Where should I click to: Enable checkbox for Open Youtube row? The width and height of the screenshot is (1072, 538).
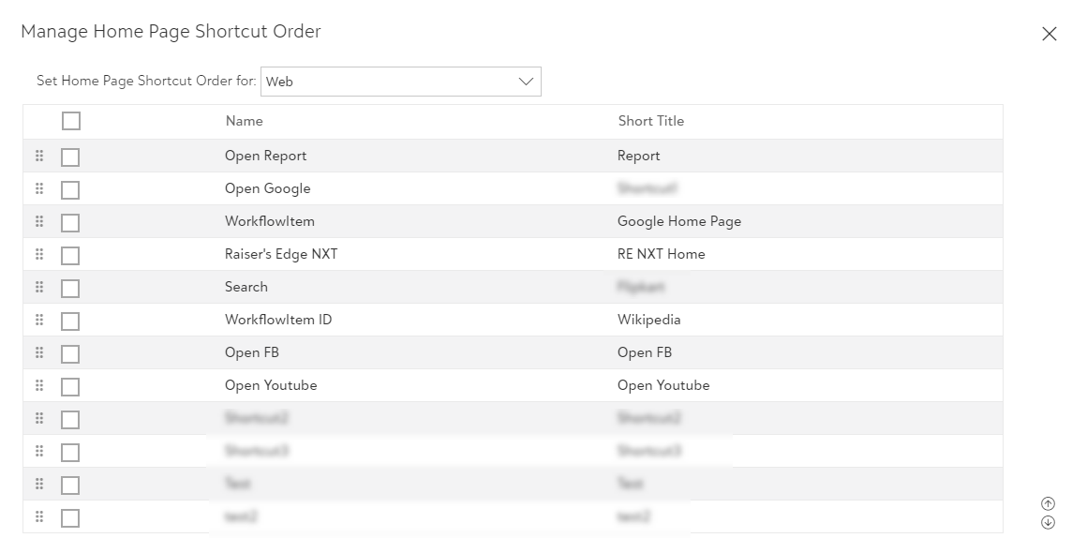(x=70, y=387)
